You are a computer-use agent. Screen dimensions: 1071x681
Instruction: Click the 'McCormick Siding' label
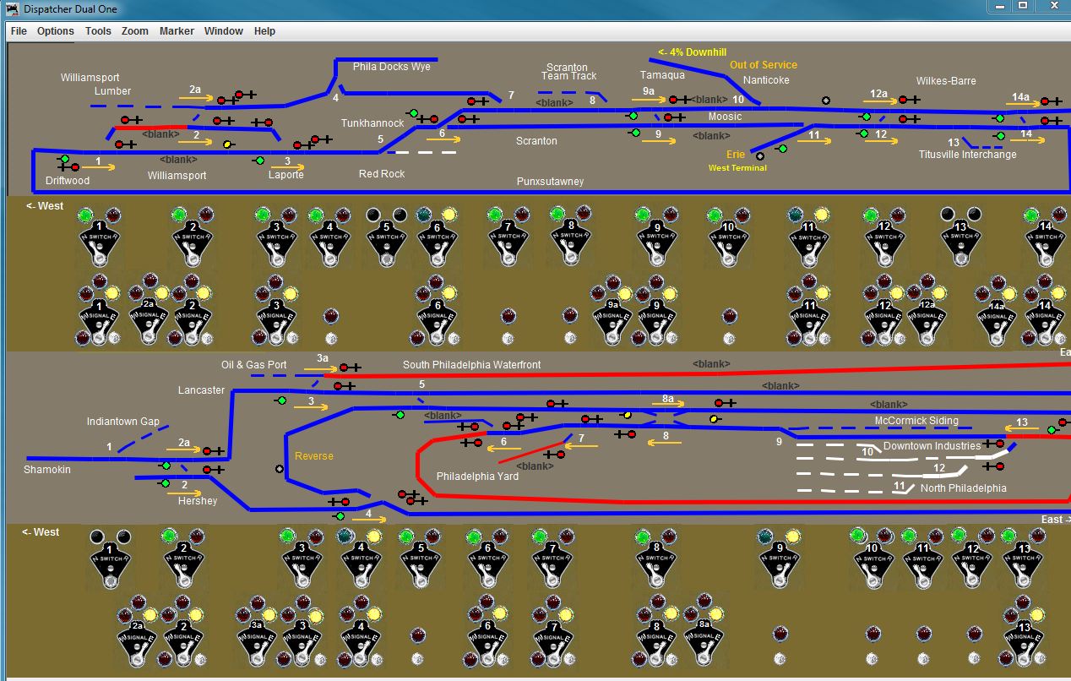click(916, 421)
